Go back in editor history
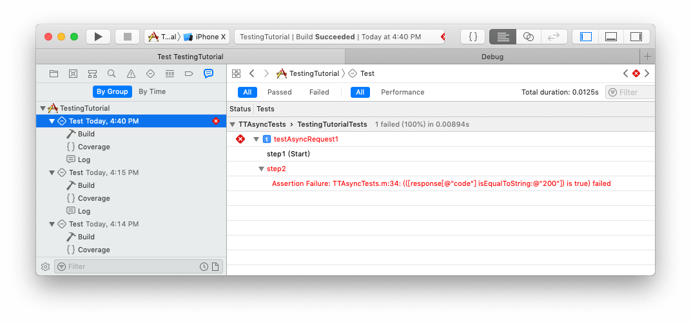This screenshot has width=691, height=323. coord(251,73)
